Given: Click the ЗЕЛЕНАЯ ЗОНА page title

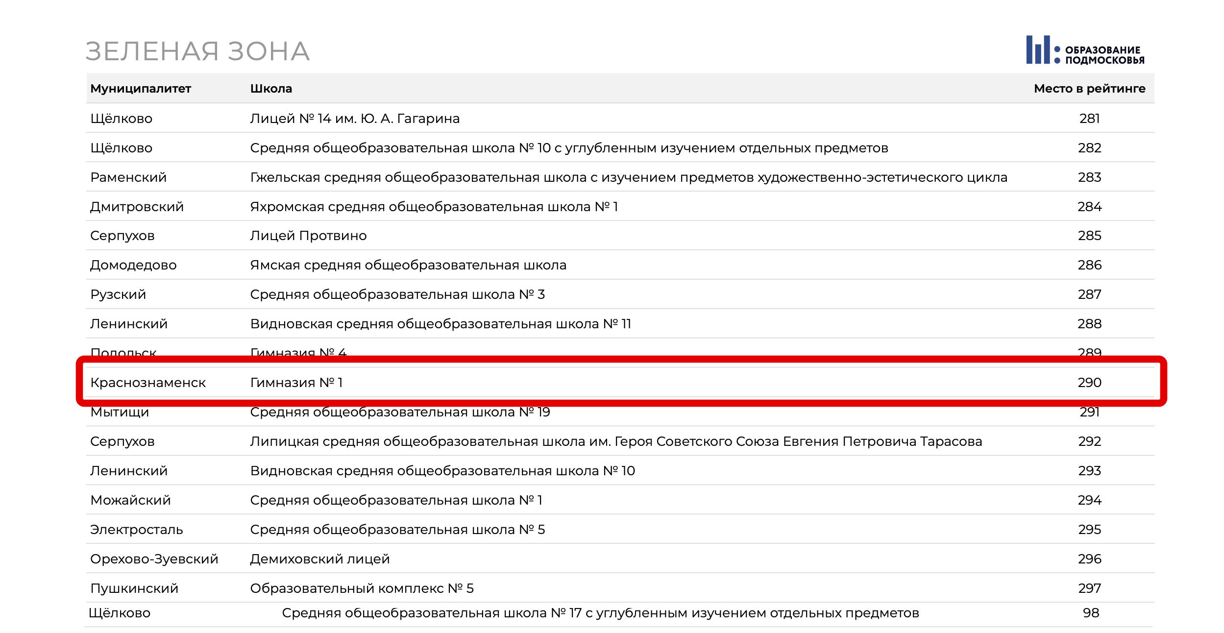Looking at the screenshot, I should click(x=198, y=51).
